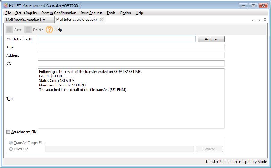Open the Option menu
Viewport: 271px width, 168px height.
[x=125, y=13]
